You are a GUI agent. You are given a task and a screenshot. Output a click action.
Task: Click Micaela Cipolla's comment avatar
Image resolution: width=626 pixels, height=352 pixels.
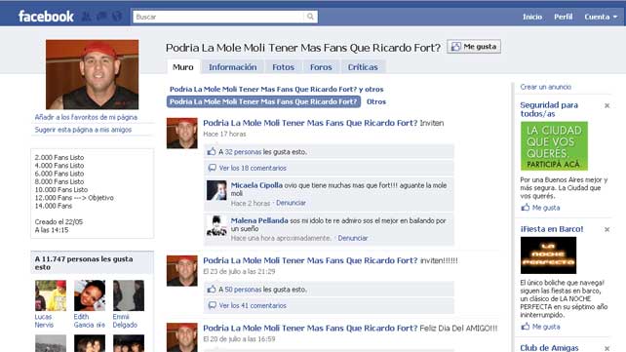(216, 190)
